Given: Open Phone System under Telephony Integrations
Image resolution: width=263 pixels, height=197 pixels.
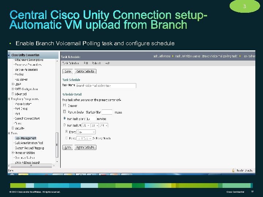Looking at the screenshot, I should 23,104.
